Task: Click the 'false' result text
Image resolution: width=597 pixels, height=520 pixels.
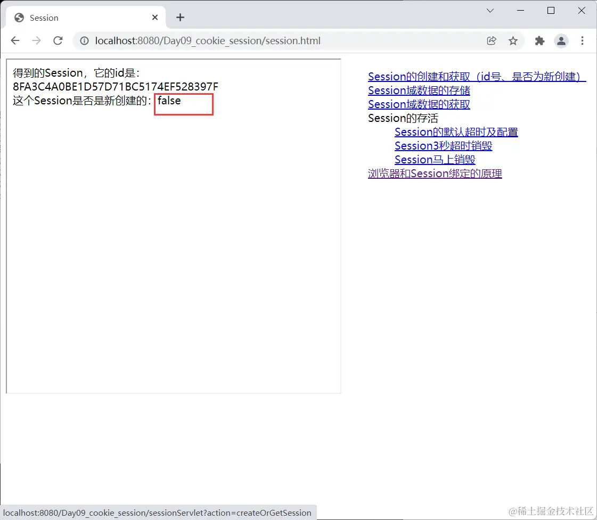Action: pyautogui.click(x=169, y=101)
